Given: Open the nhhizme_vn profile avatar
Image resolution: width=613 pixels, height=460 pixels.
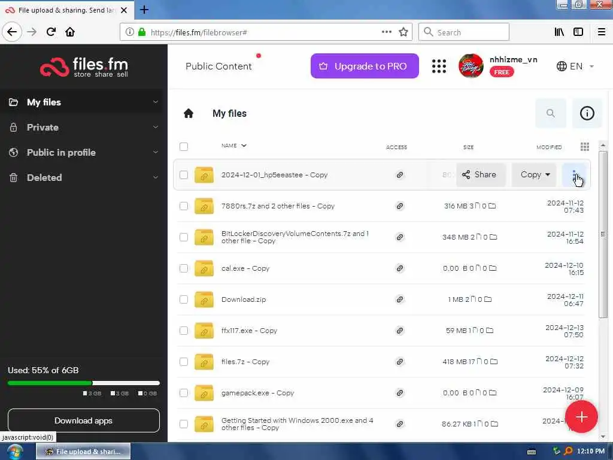Looking at the screenshot, I should pyautogui.click(x=471, y=66).
